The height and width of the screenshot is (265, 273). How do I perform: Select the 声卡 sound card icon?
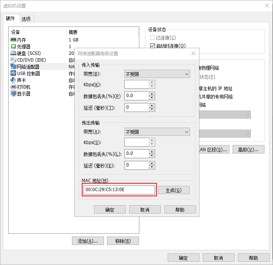(13, 80)
